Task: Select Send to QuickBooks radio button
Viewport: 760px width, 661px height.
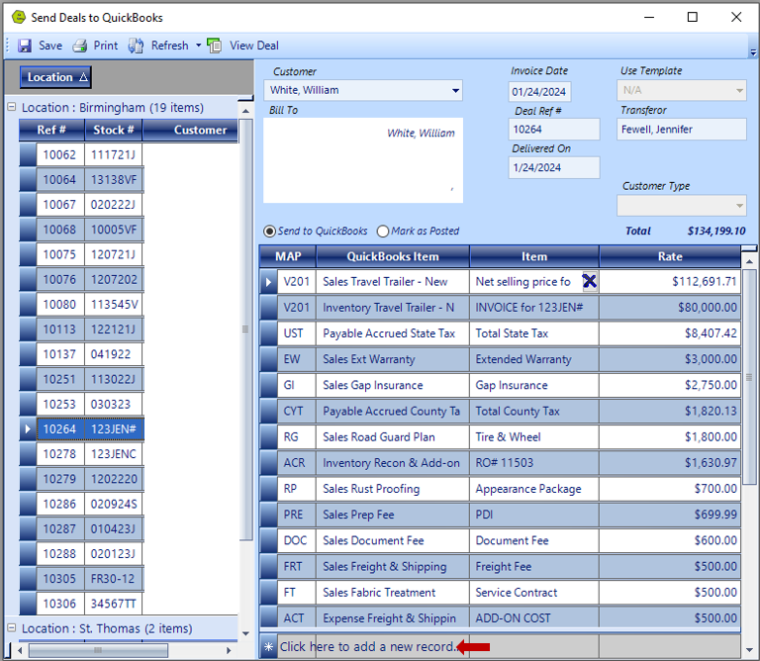Action: coord(269,232)
